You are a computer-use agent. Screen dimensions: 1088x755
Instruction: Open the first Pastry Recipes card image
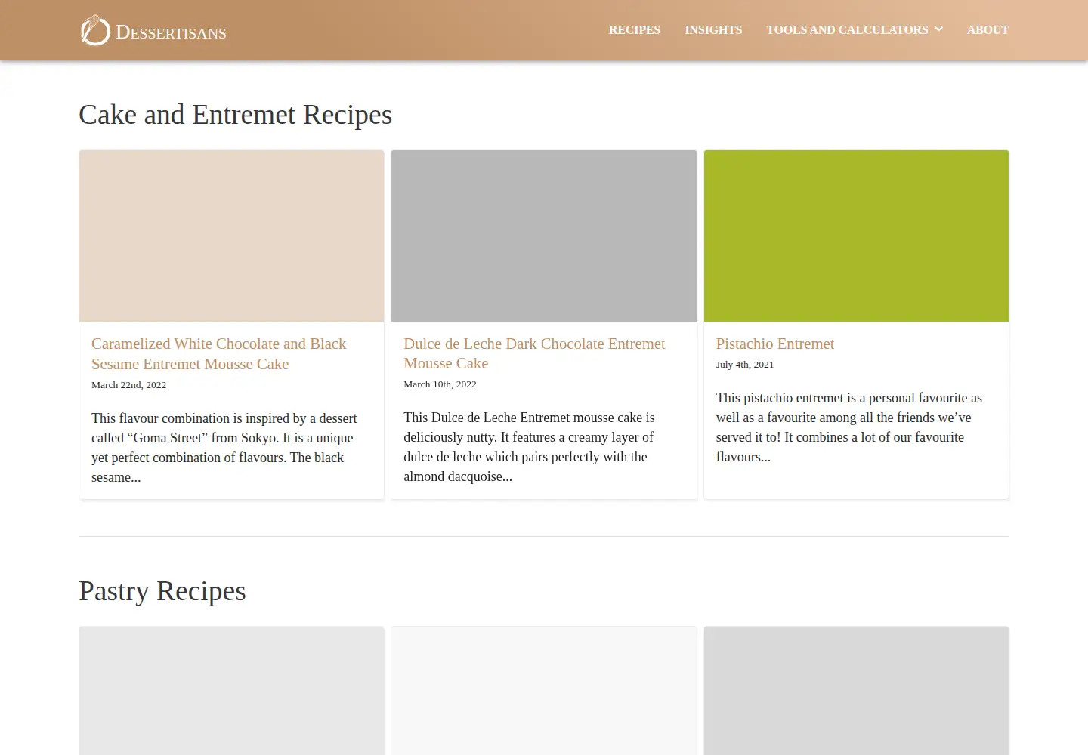pos(232,691)
